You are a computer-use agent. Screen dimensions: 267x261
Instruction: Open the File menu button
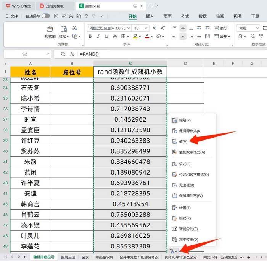(x=11, y=16)
